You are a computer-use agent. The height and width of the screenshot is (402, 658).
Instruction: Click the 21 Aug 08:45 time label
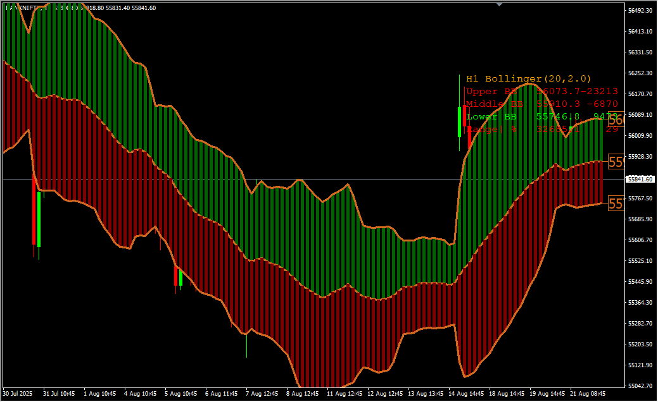point(590,393)
